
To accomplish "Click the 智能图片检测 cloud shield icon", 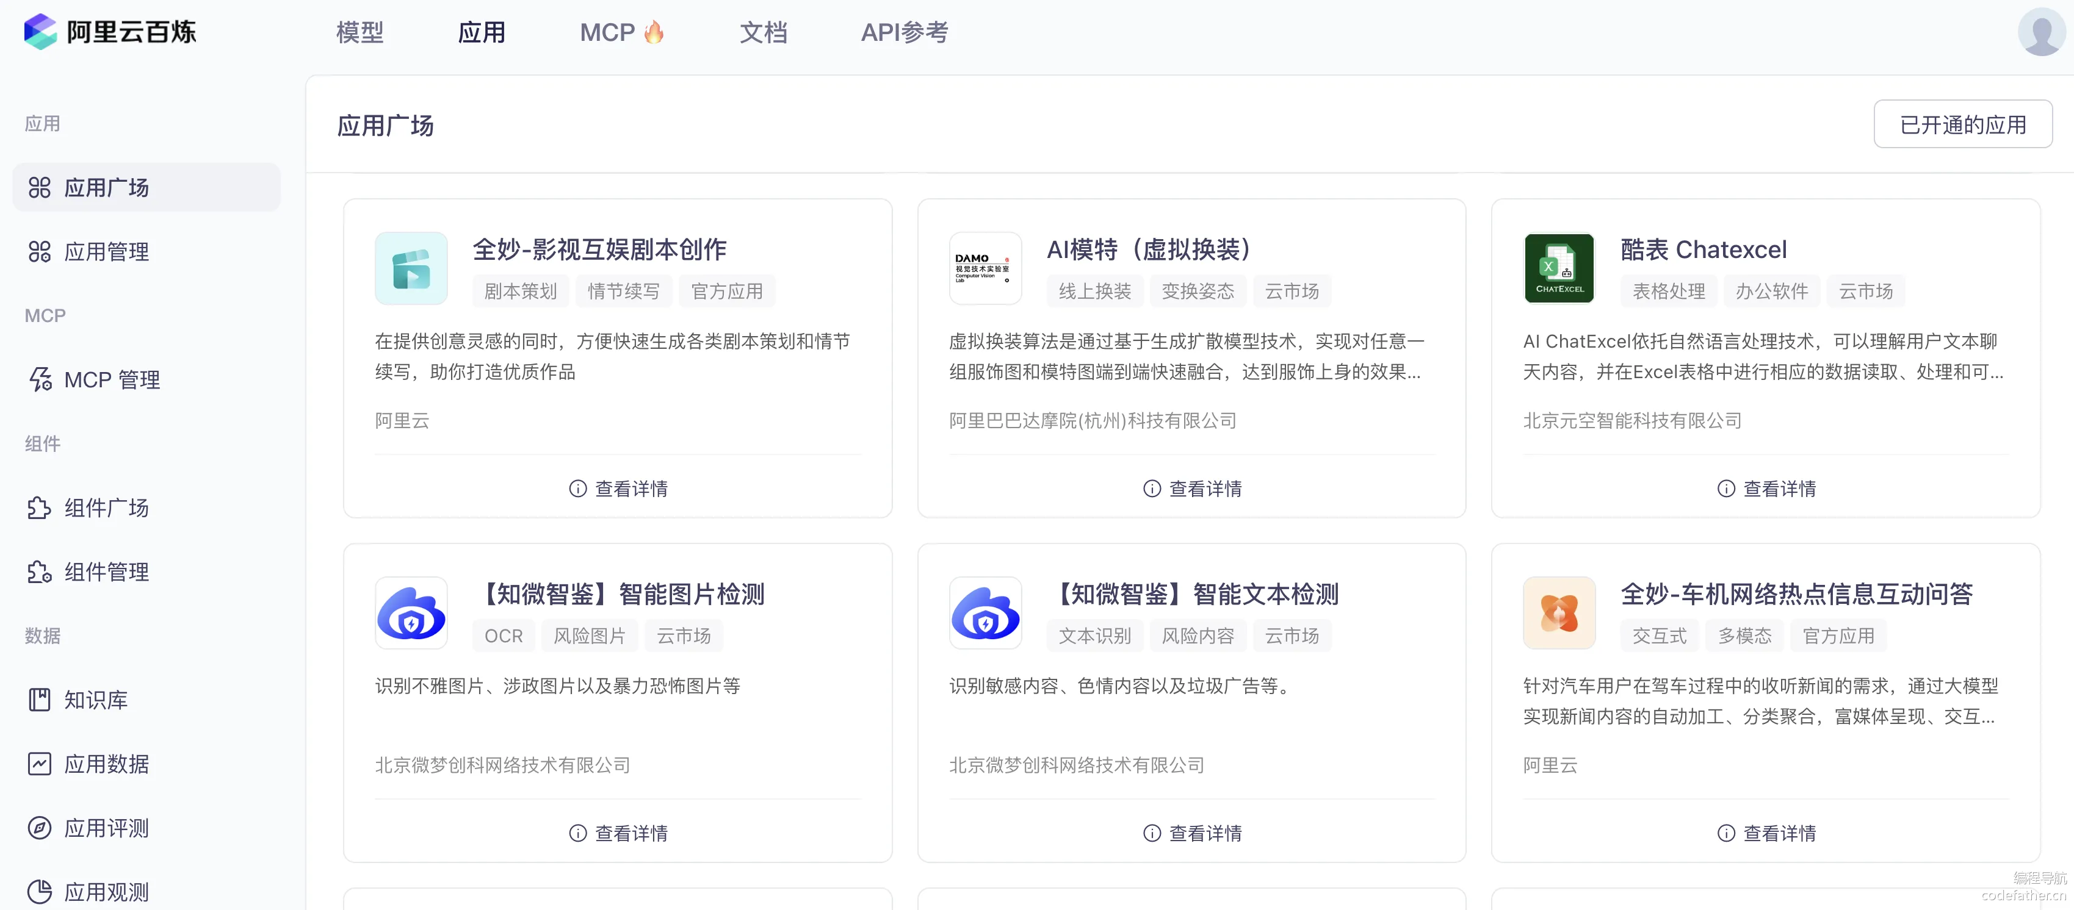I will 411,613.
